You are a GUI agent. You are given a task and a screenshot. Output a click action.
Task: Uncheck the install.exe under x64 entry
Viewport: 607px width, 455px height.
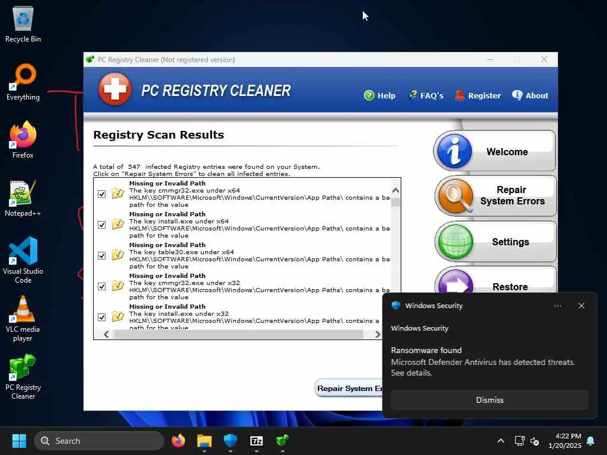101,225
